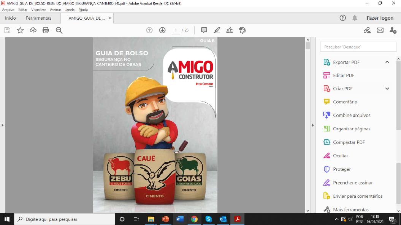Screen dimensions: 401x225
Task: Collapse the right tools pane arrow
Action: 312,125
